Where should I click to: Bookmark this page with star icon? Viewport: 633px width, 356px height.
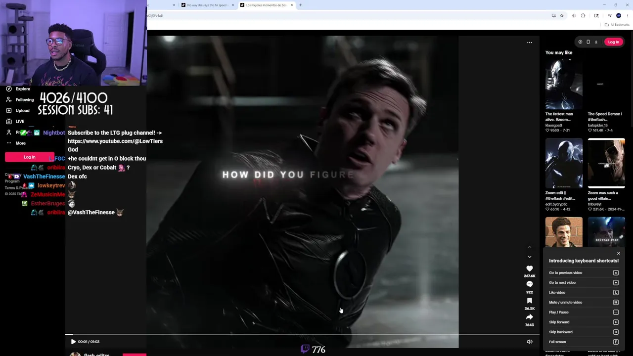[562, 16]
